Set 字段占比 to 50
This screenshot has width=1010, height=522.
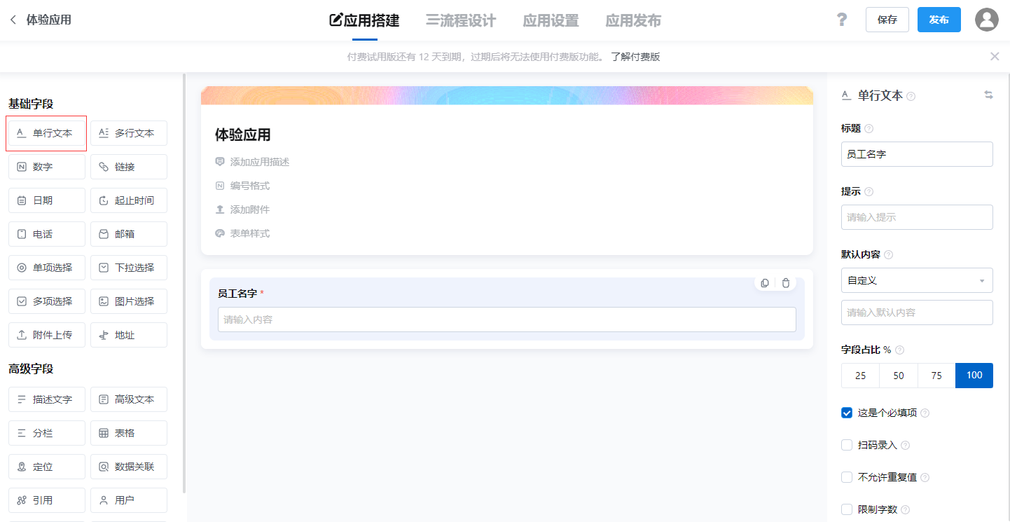[898, 376]
